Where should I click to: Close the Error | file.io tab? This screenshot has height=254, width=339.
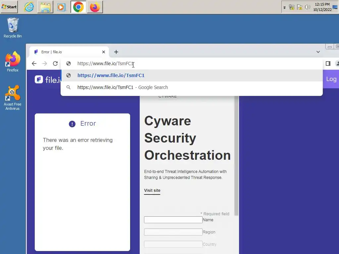(x=104, y=52)
